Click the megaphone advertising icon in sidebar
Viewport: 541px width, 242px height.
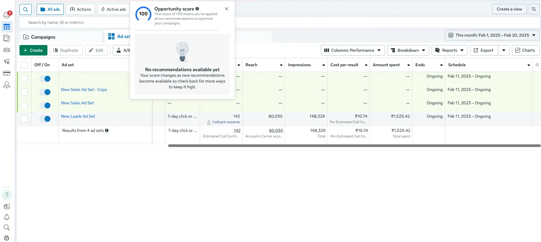[x=7, y=62]
